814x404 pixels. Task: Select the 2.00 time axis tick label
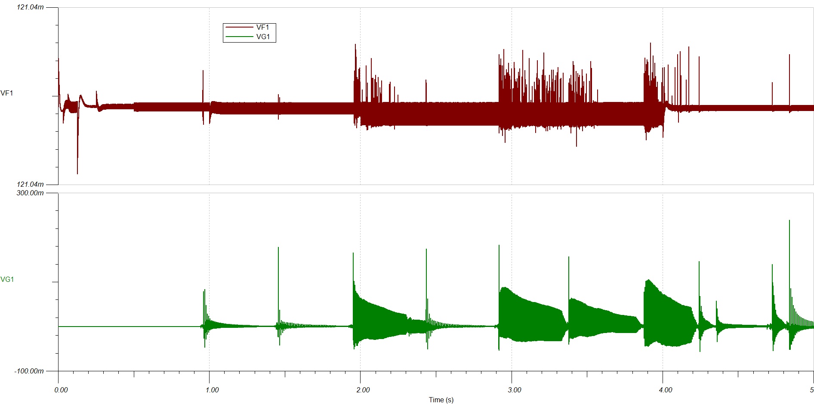pos(363,390)
